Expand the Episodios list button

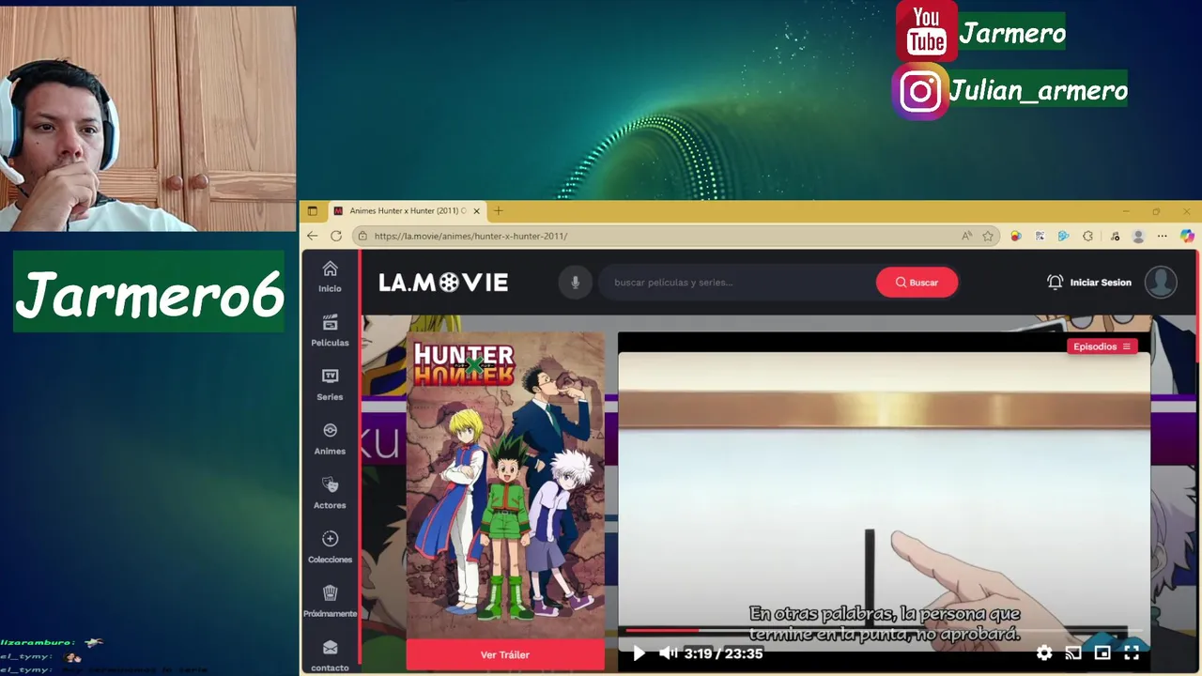click(x=1102, y=346)
